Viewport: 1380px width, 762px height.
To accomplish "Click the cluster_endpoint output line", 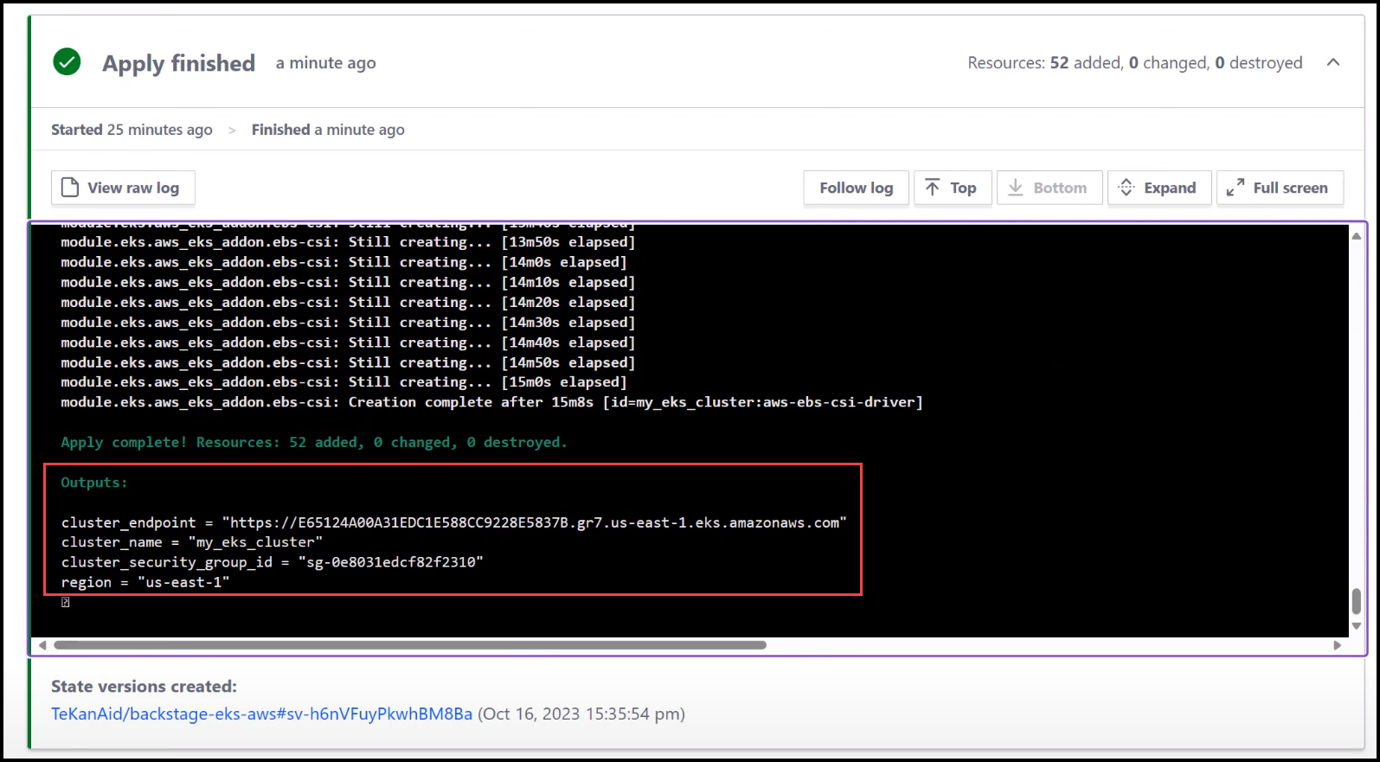I will [454, 522].
